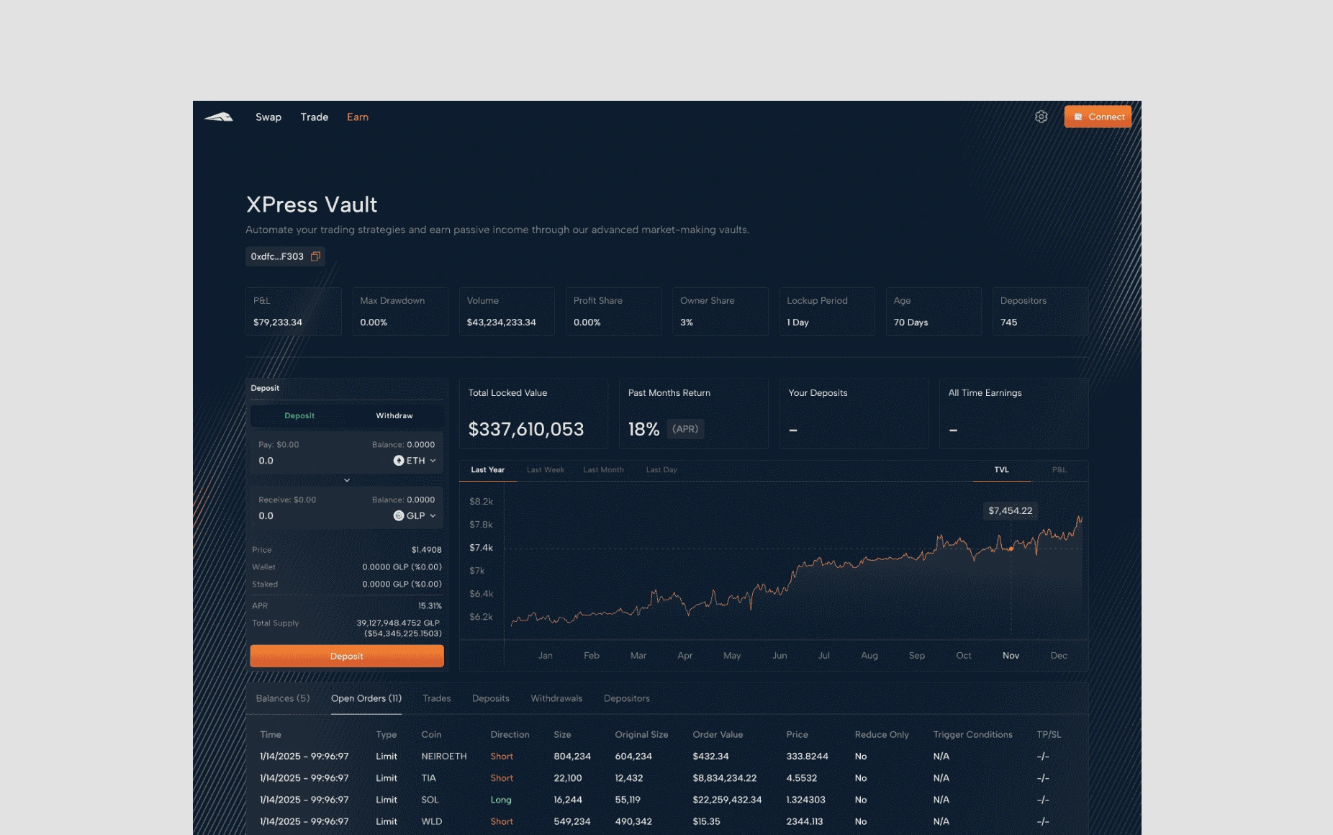Switch the form to Deposit mode
This screenshot has width=1333, height=835.
click(x=299, y=416)
